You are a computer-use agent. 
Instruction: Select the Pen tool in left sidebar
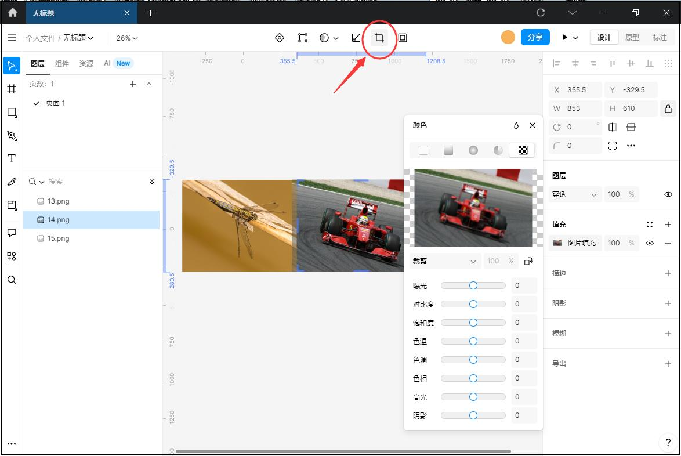tap(12, 136)
